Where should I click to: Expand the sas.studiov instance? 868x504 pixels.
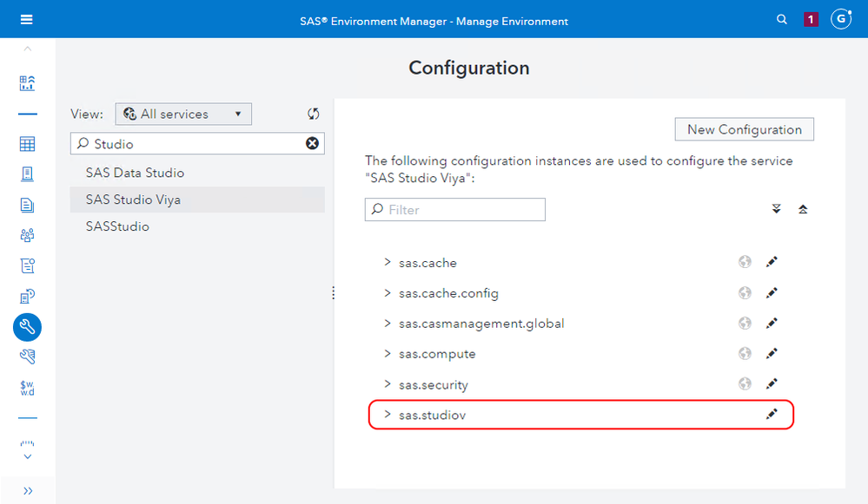tap(388, 415)
